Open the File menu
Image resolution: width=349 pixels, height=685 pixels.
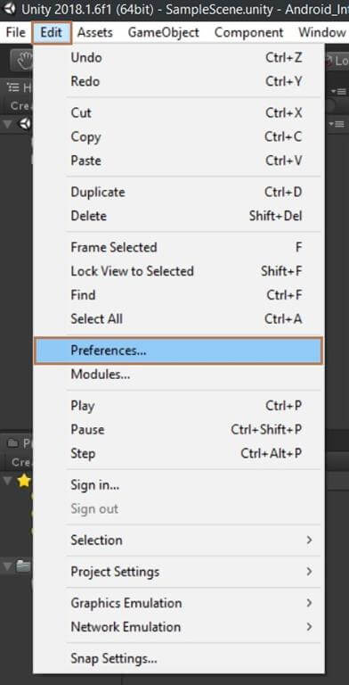tap(16, 32)
